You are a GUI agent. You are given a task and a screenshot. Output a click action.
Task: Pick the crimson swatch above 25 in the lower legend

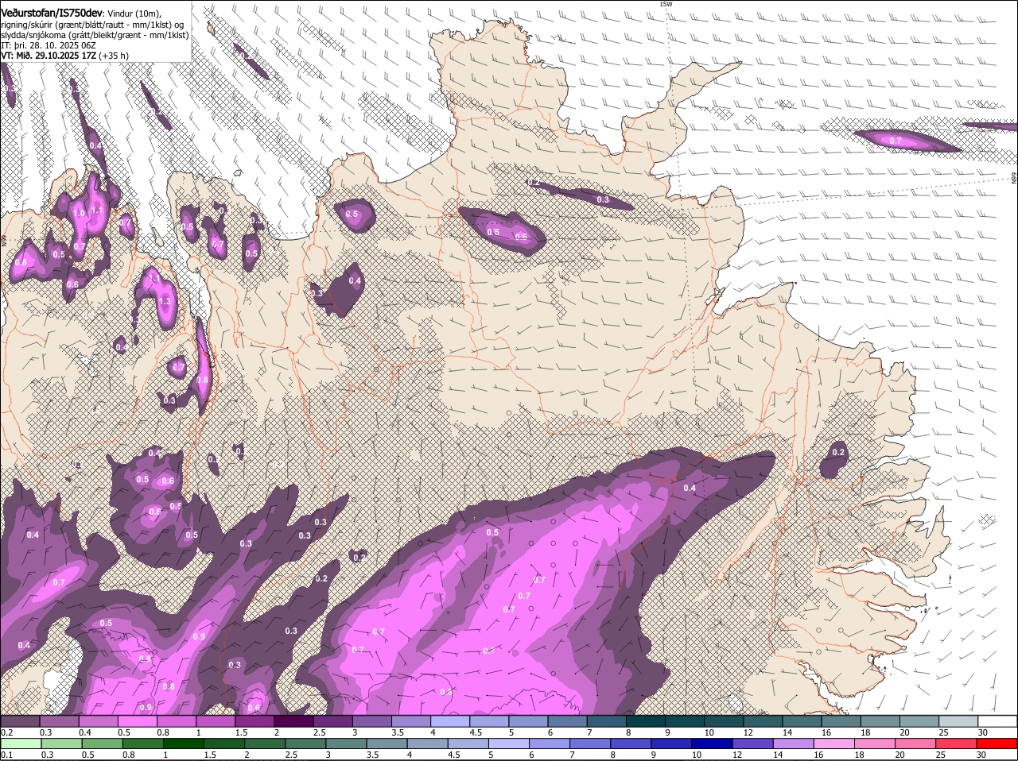pyautogui.click(x=957, y=744)
